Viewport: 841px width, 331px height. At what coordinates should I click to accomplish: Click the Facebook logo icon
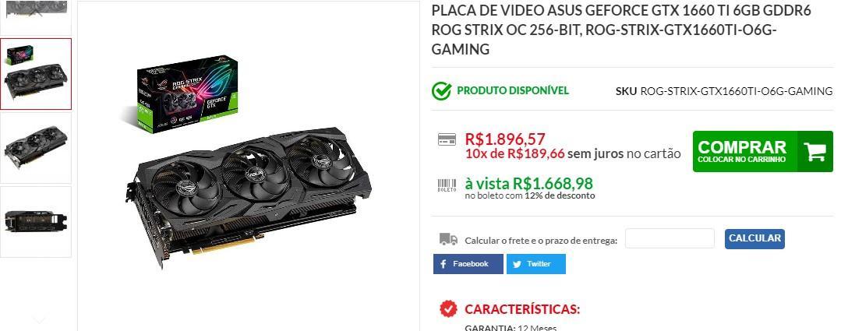click(x=443, y=264)
